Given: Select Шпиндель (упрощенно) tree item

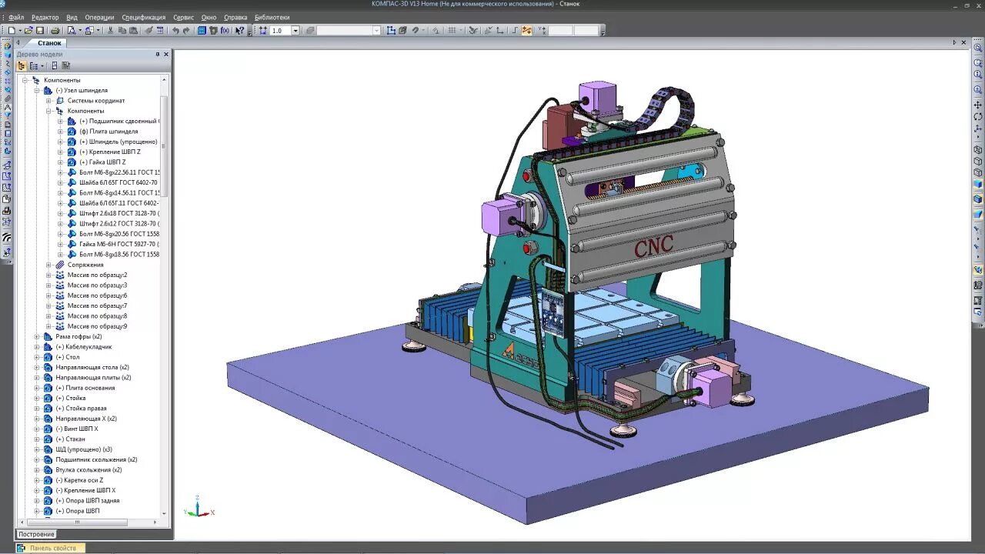Looking at the screenshot, I should point(118,142).
